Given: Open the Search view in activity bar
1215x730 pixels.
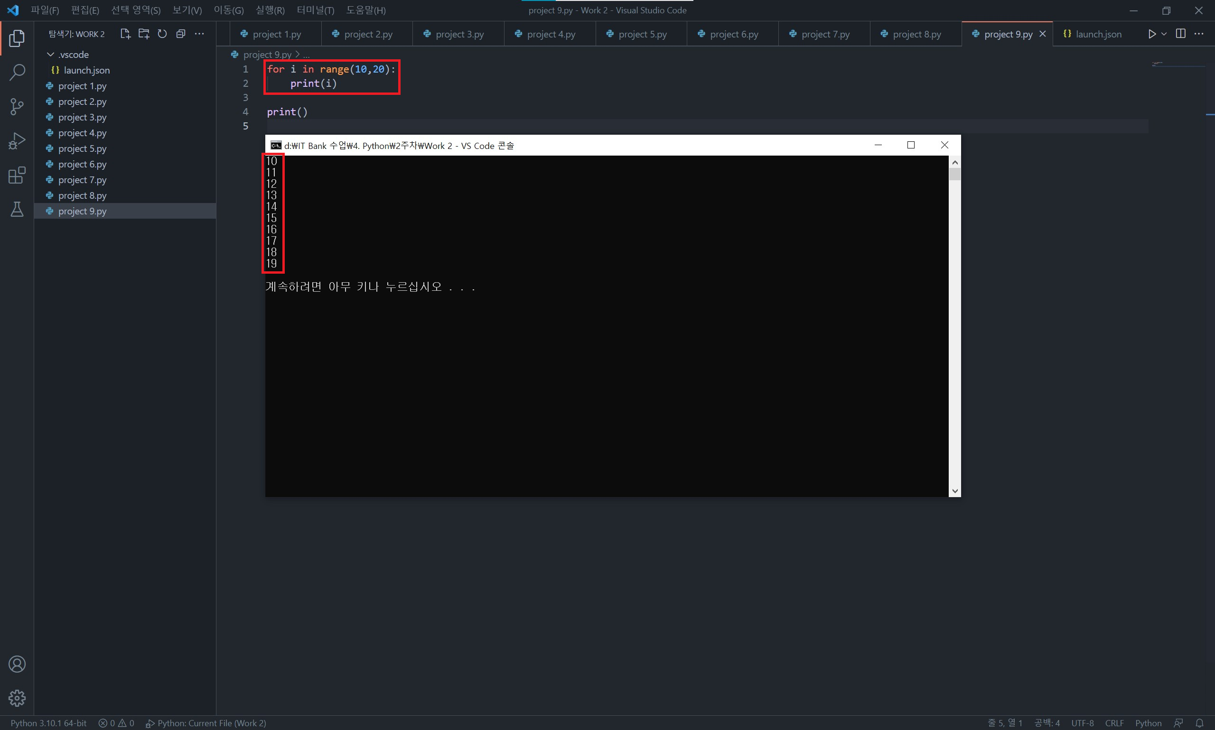Looking at the screenshot, I should [x=17, y=72].
